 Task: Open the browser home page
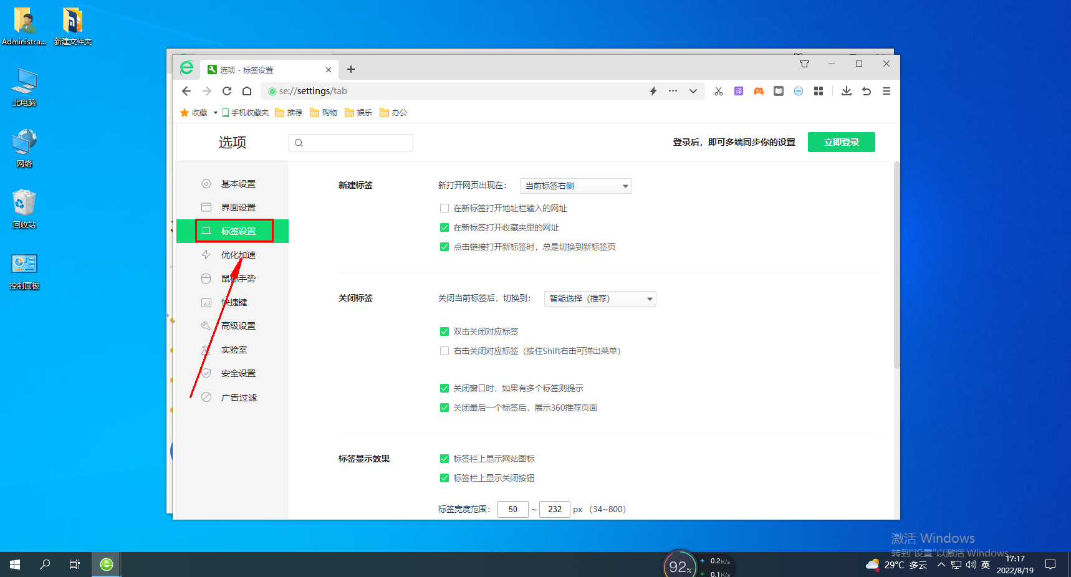pyautogui.click(x=247, y=91)
